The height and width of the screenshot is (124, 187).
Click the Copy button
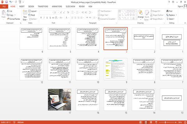click(10, 15)
